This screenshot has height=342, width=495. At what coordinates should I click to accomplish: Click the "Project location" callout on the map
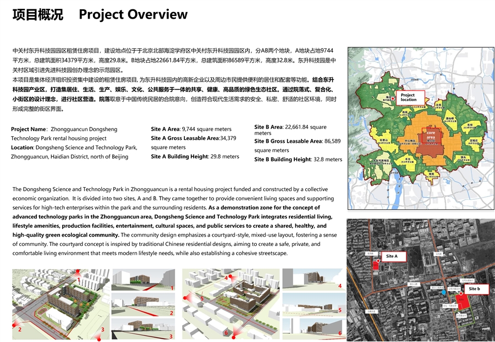coord(410,97)
